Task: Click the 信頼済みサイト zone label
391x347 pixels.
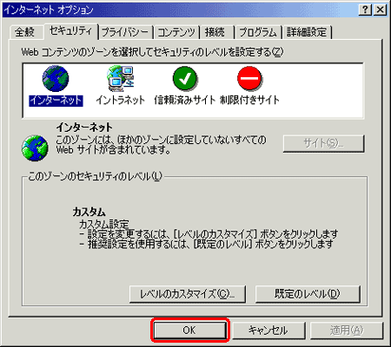Action: pos(185,100)
